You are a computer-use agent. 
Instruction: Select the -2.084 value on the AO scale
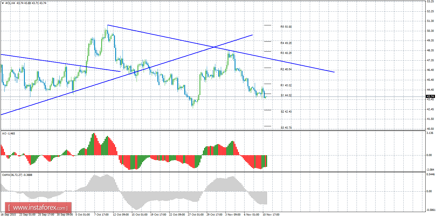430,170
